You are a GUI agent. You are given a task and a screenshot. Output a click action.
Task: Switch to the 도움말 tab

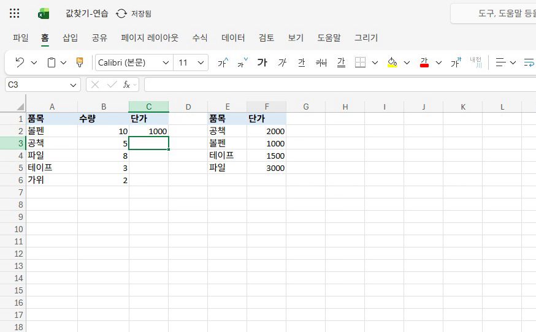click(x=329, y=38)
